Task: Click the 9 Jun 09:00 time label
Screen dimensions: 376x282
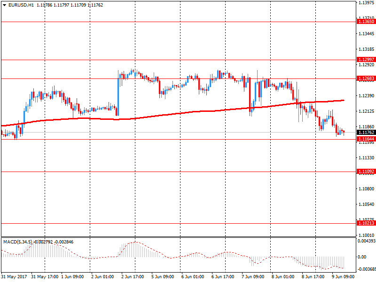Action: 343,277
